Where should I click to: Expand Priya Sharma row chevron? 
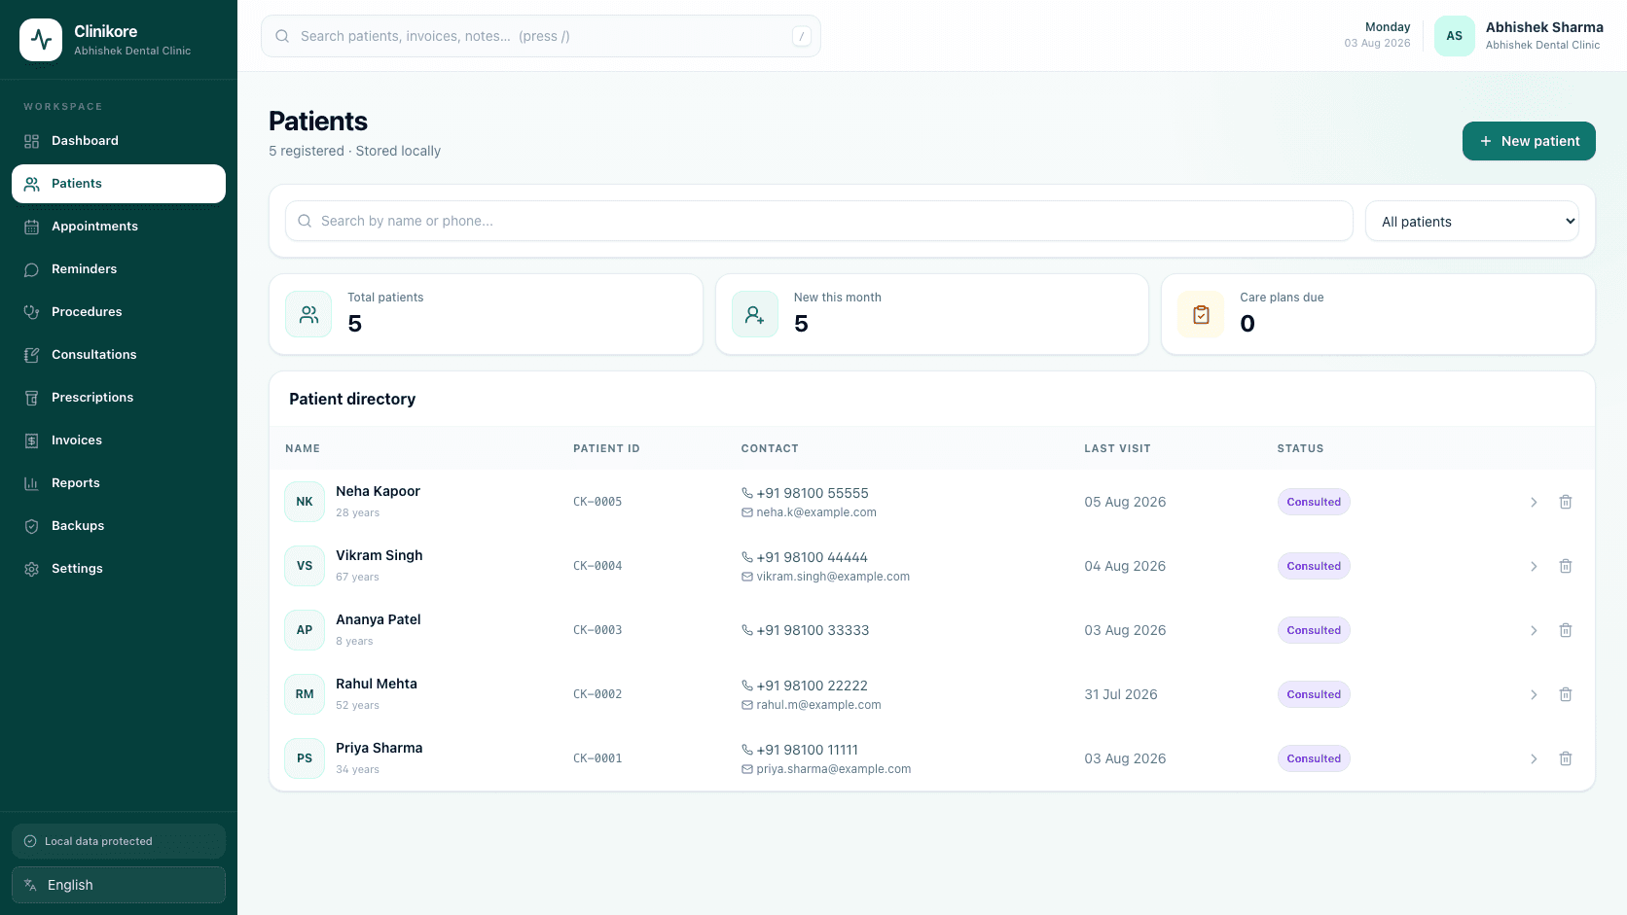coord(1534,758)
